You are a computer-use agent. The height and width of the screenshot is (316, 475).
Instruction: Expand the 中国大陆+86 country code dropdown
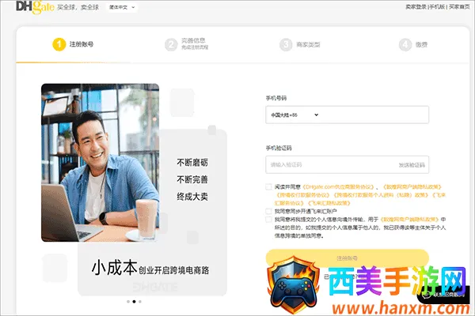[294, 115]
